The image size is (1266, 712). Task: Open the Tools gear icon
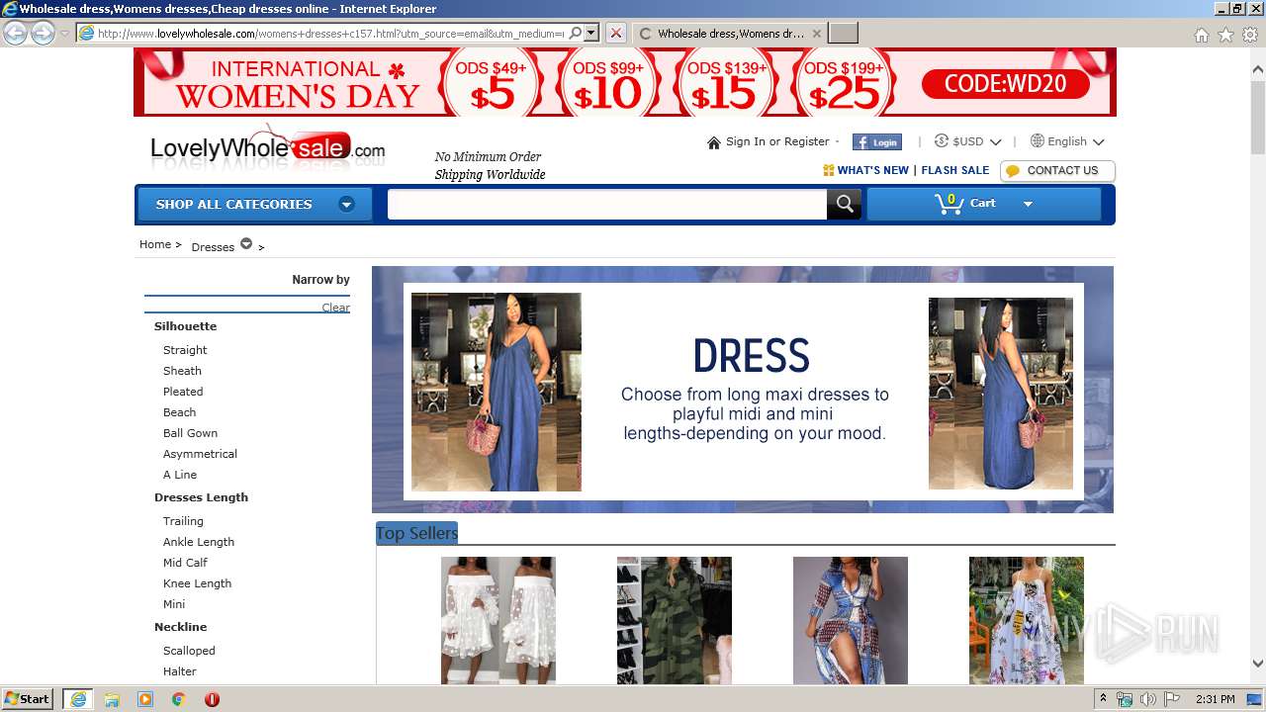1250,35
